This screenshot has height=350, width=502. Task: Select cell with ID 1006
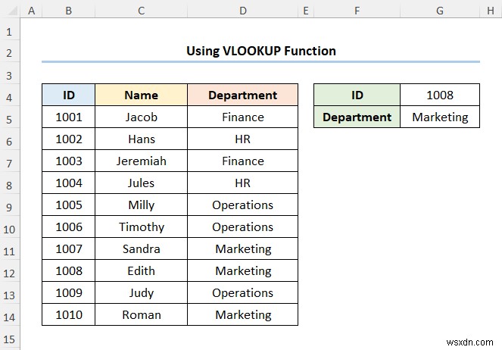(x=68, y=227)
